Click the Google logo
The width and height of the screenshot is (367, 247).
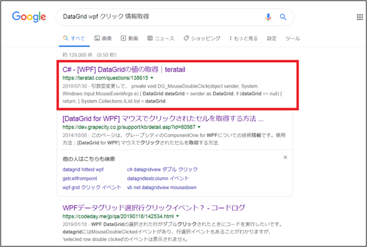pyautogui.click(x=29, y=17)
